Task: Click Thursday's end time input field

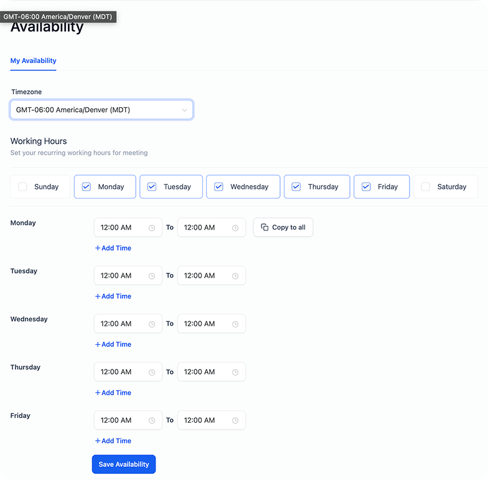Action: tap(212, 372)
